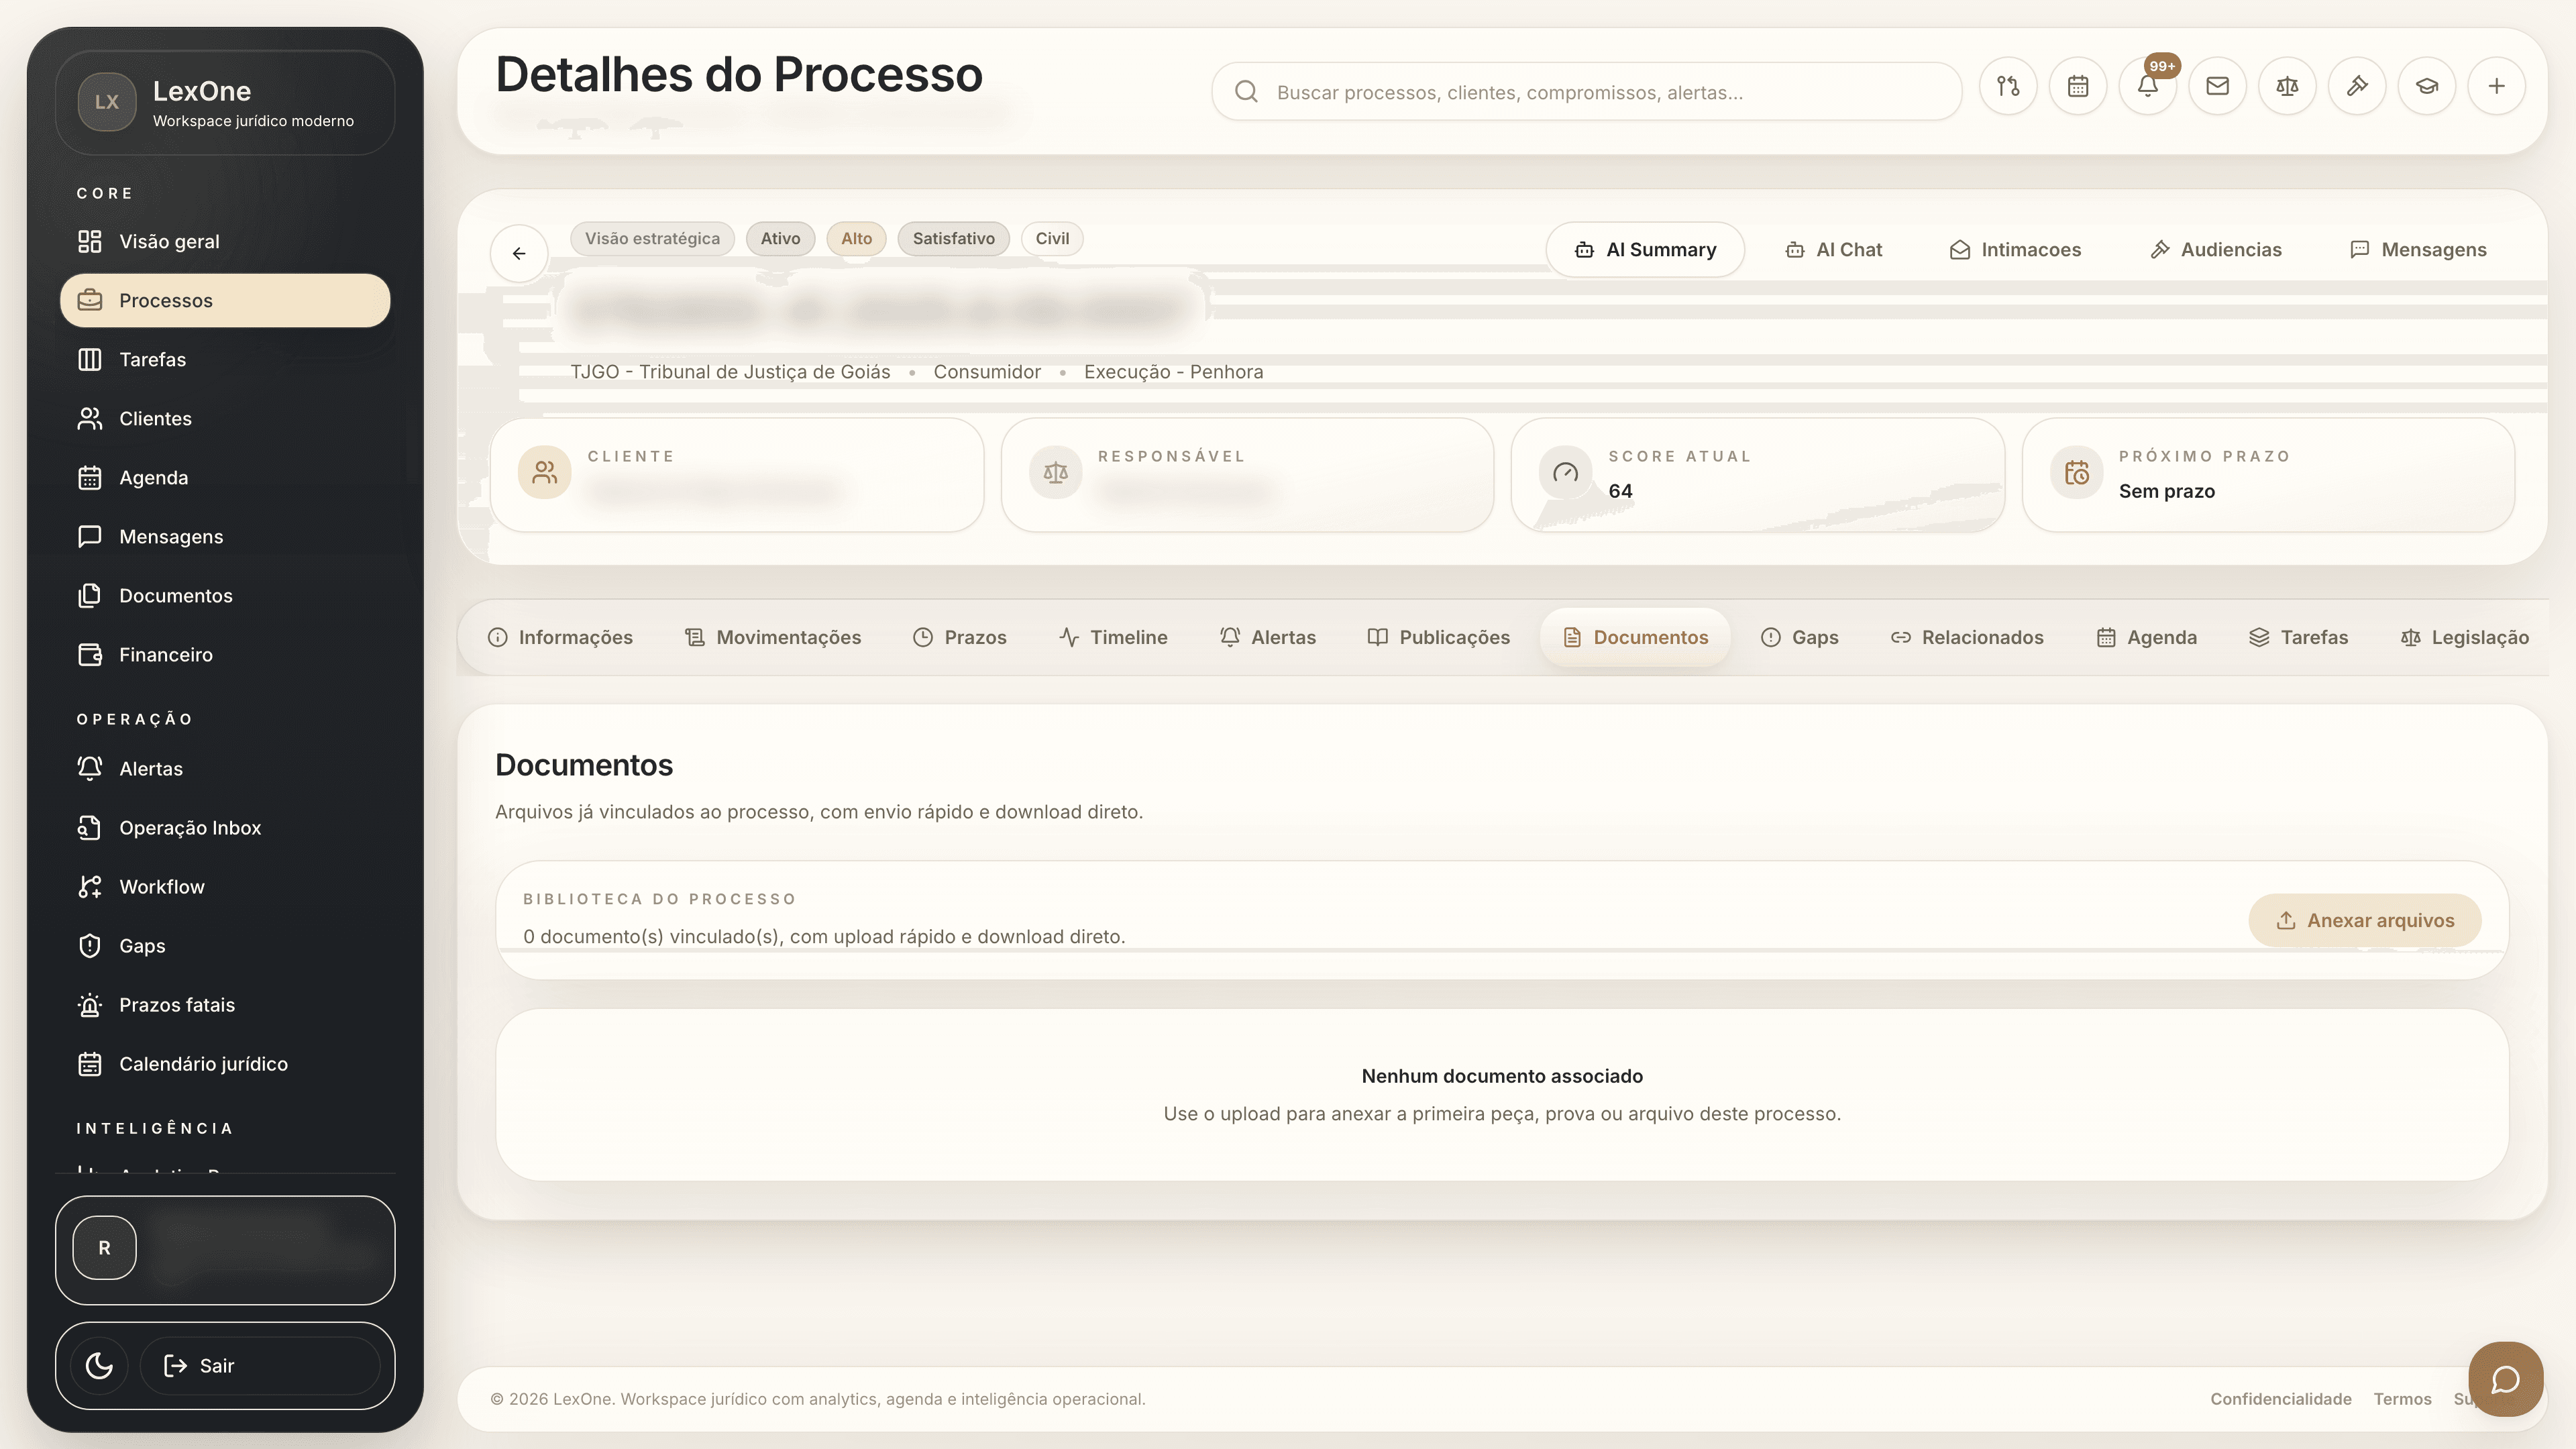This screenshot has height=1449, width=2576.
Task: Click the plus icon to create a new item
Action: [2497, 86]
